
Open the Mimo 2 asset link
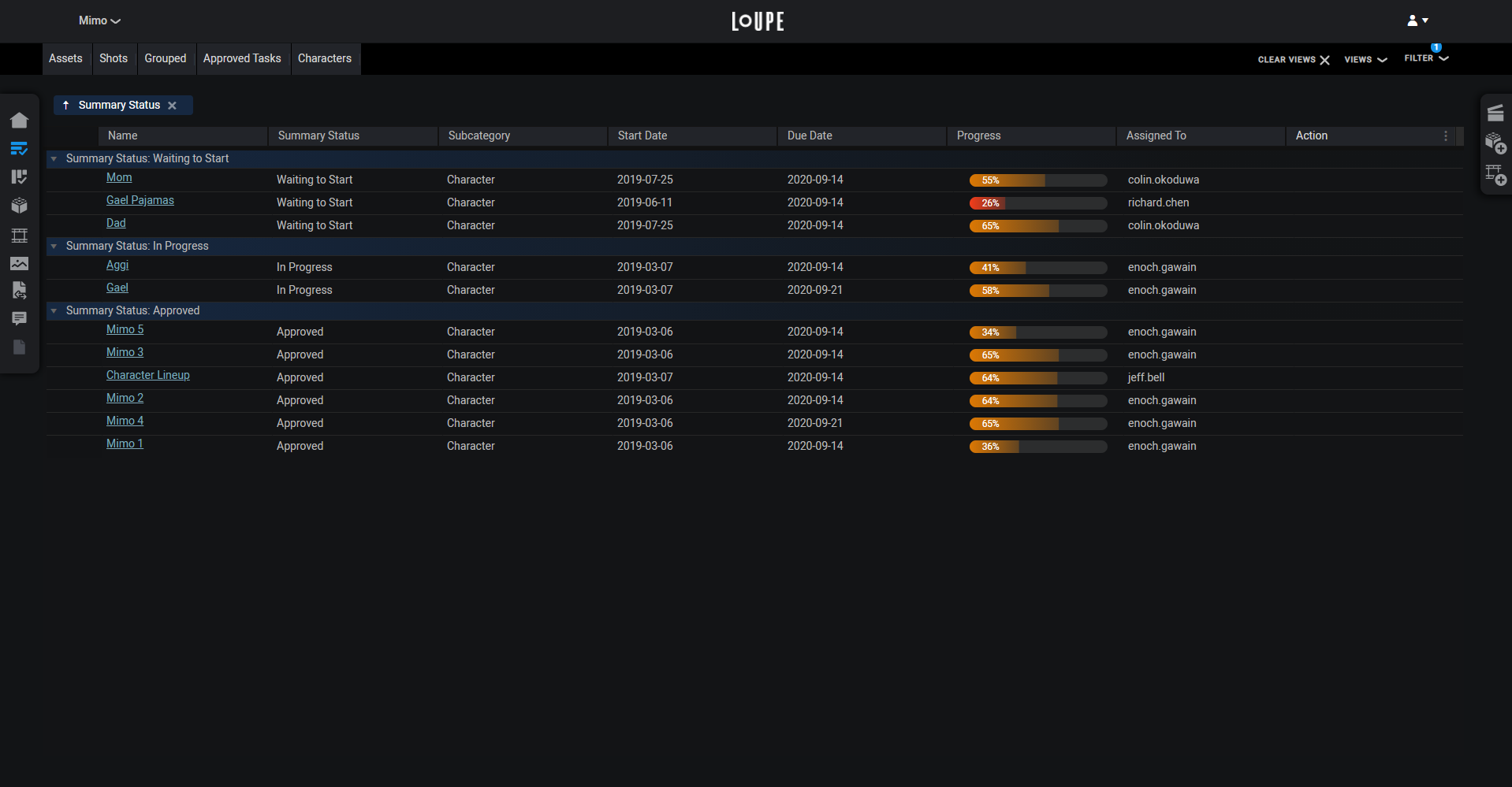click(x=125, y=399)
